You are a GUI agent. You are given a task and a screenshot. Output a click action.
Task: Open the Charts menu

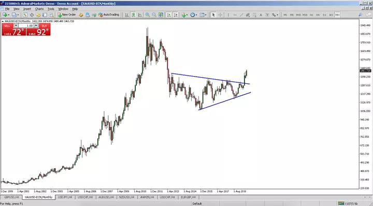tap(39, 9)
